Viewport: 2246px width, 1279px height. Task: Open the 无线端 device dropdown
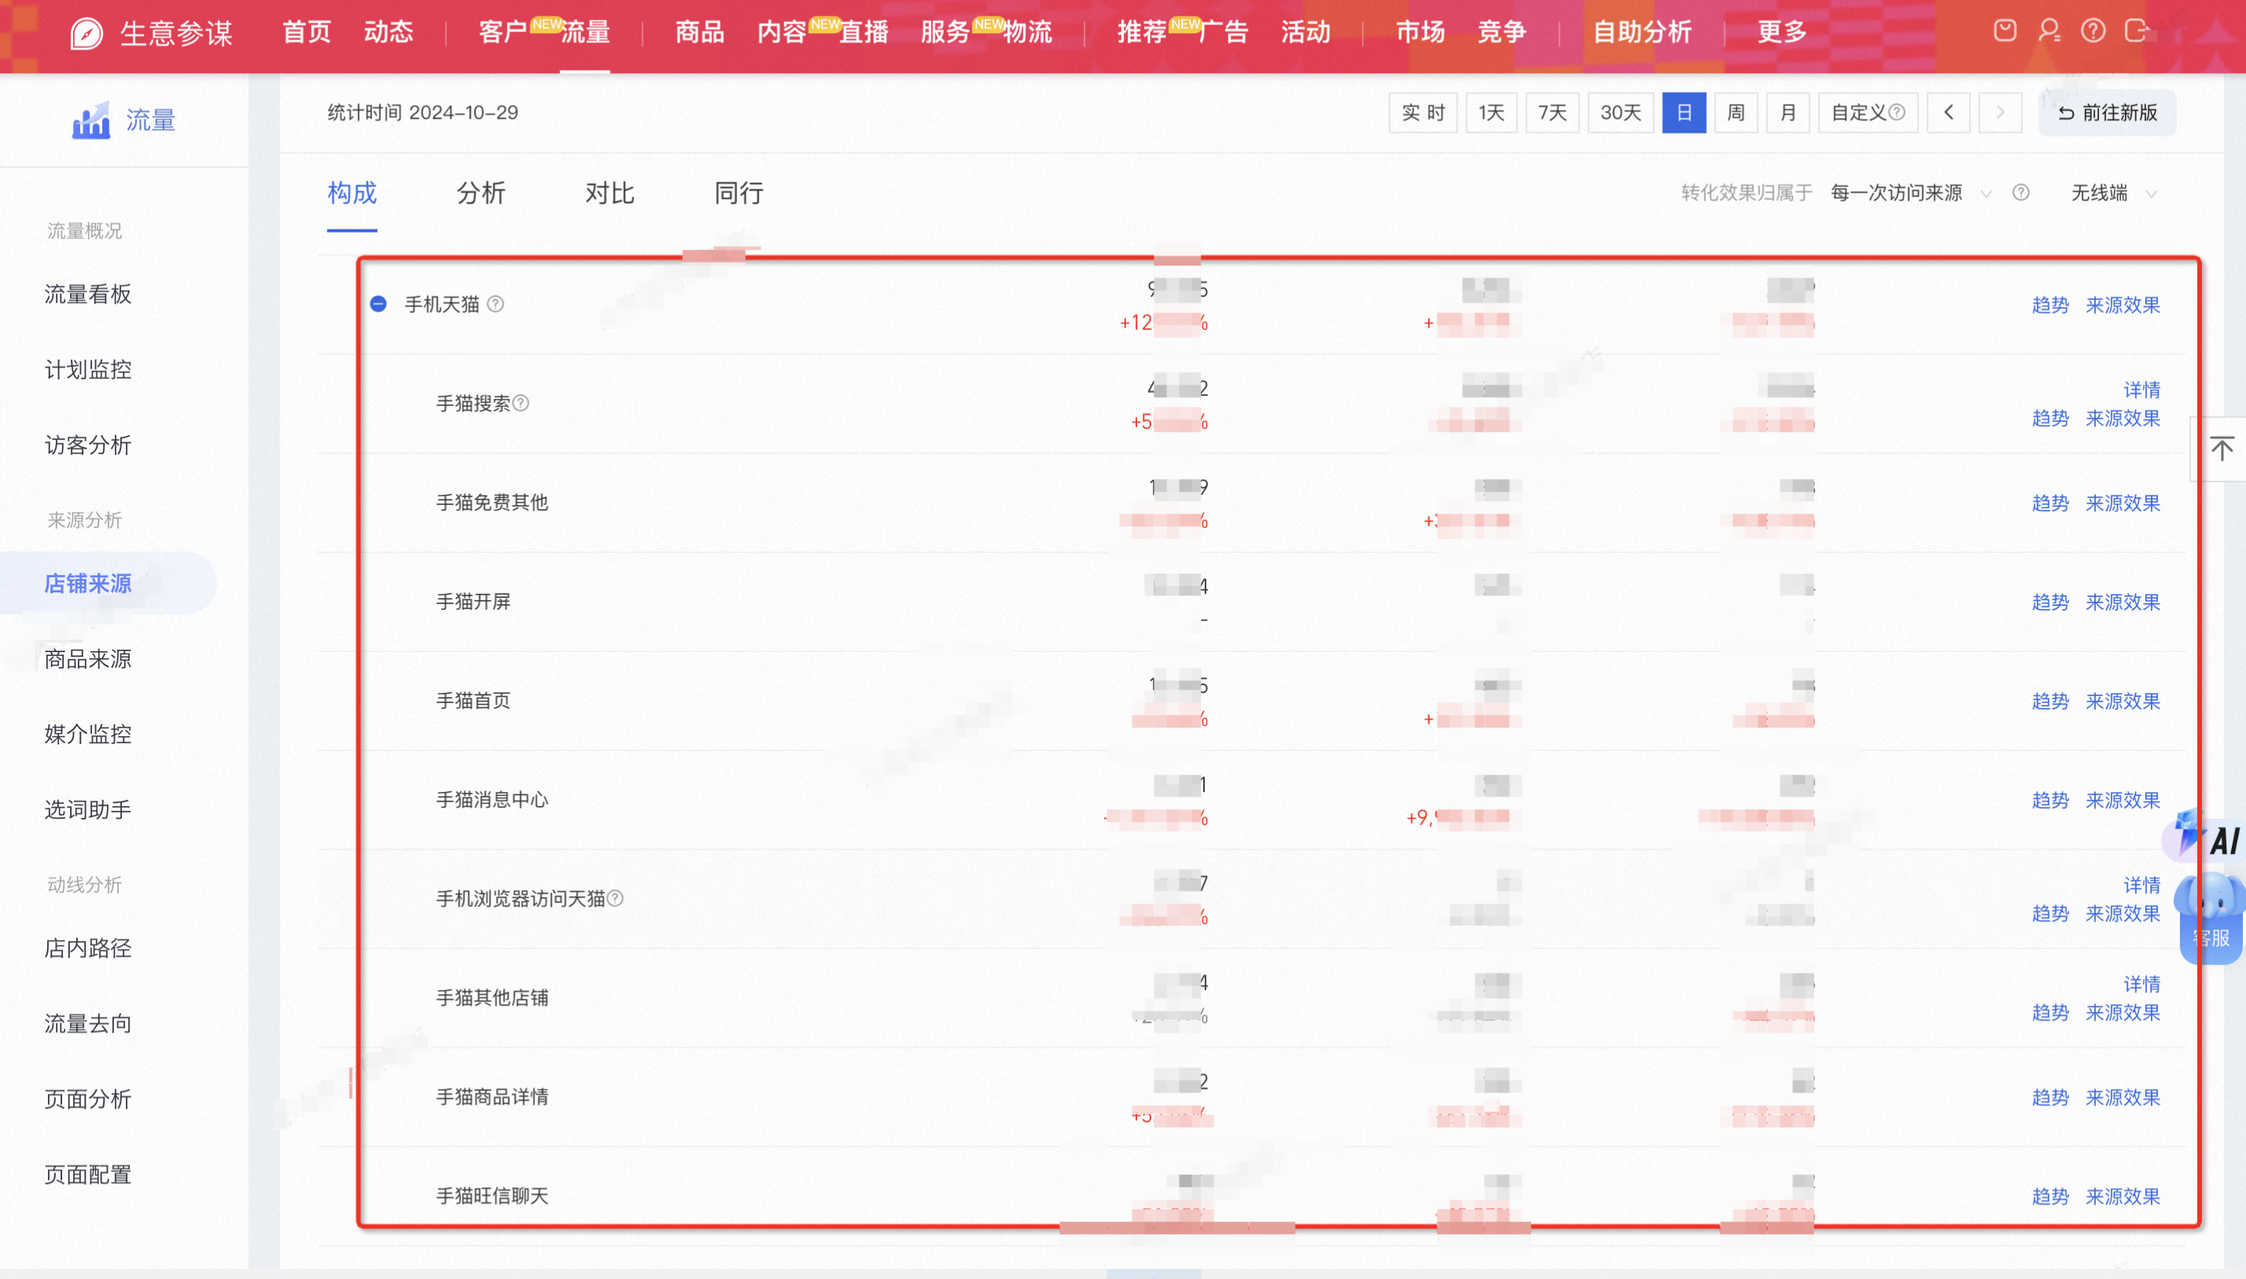coord(2113,192)
